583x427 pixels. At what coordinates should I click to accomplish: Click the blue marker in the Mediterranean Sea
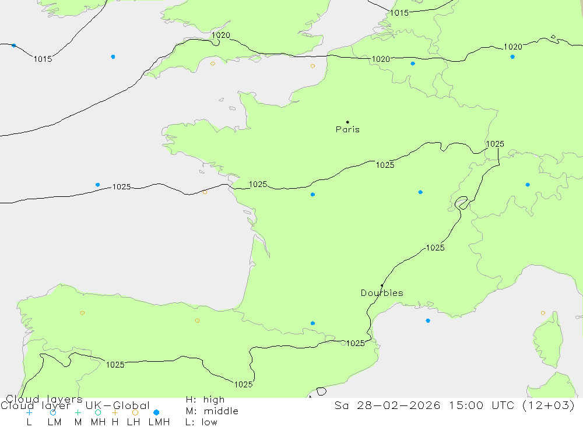428,321
